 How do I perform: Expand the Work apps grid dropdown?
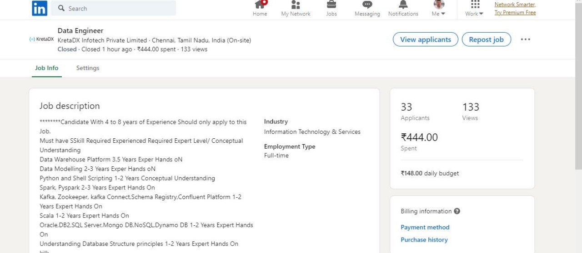[474, 9]
